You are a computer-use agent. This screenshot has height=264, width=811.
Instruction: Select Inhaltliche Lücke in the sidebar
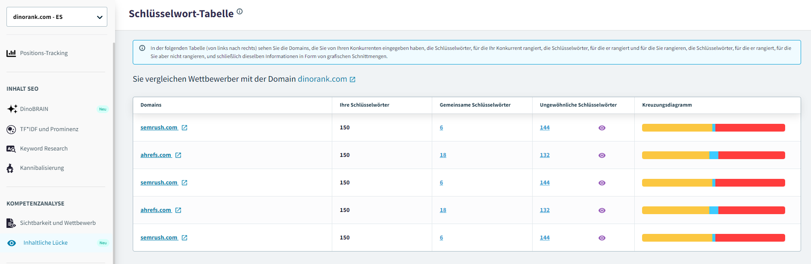tap(45, 243)
